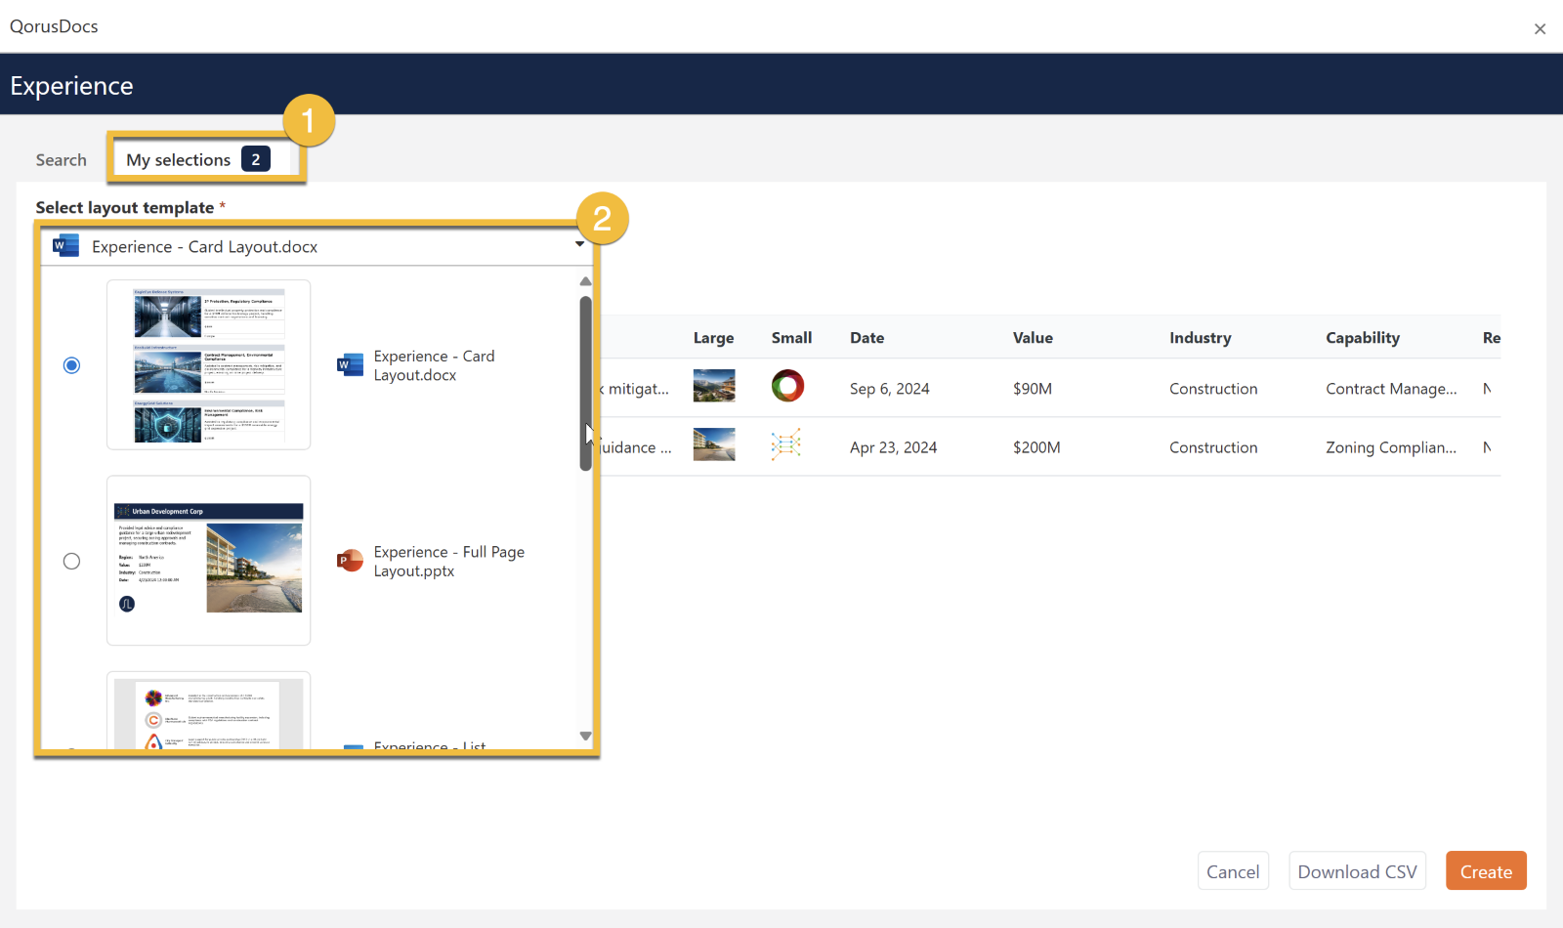Image resolution: width=1563 pixels, height=928 pixels.
Task: Open the Experience List layout preview thumbnail
Action: point(209,711)
